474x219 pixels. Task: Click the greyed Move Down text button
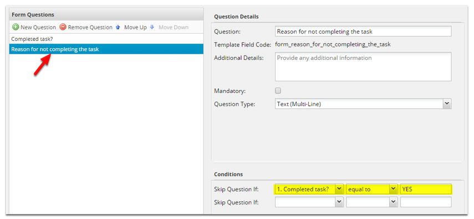[174, 28]
